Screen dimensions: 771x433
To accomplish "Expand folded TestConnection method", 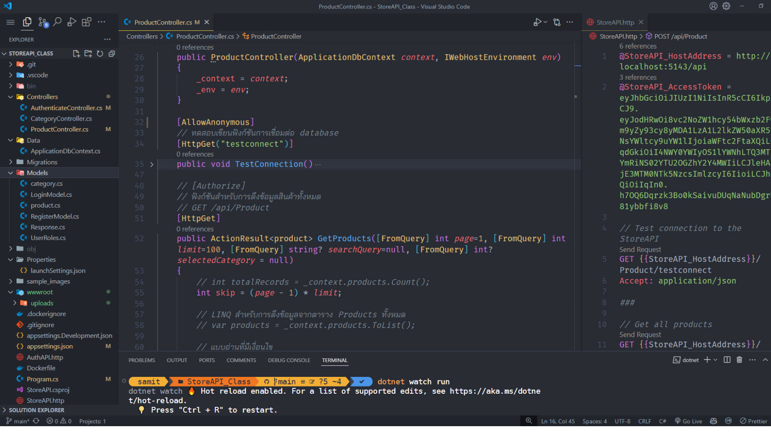I will click(x=151, y=164).
